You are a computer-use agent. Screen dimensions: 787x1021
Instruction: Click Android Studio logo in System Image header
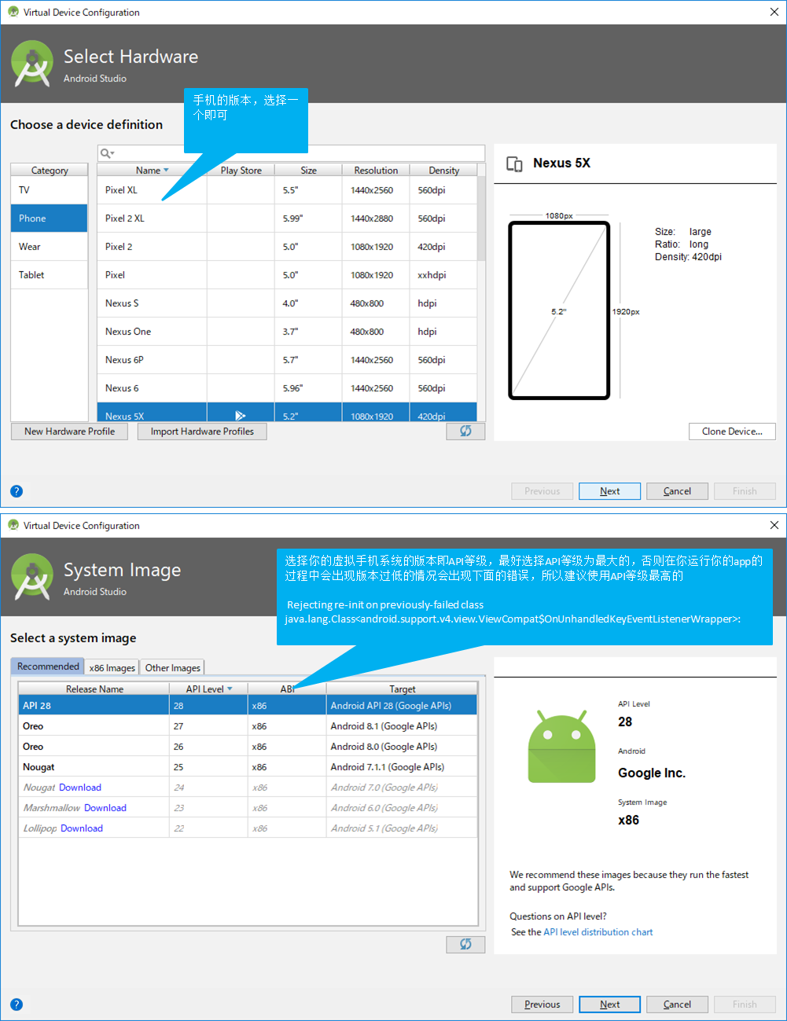coord(32,577)
